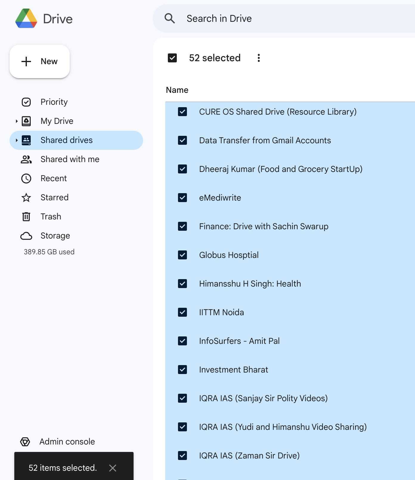The image size is (415, 480).
Task: Click CURE OS Shared Drive (Resource Library) name
Action: [278, 112]
